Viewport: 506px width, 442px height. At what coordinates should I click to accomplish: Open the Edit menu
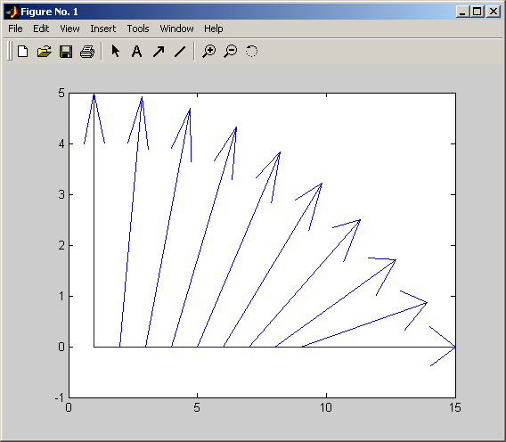41,29
